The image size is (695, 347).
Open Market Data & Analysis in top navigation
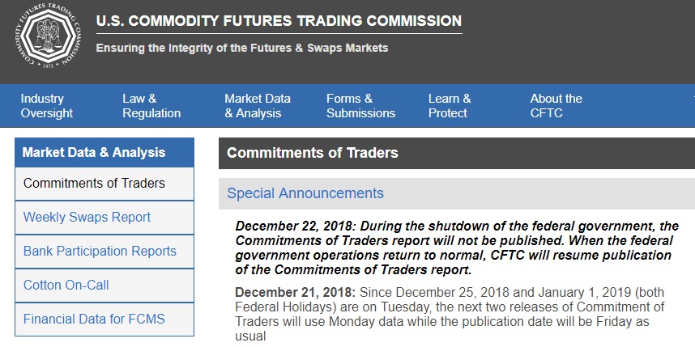pyautogui.click(x=258, y=106)
